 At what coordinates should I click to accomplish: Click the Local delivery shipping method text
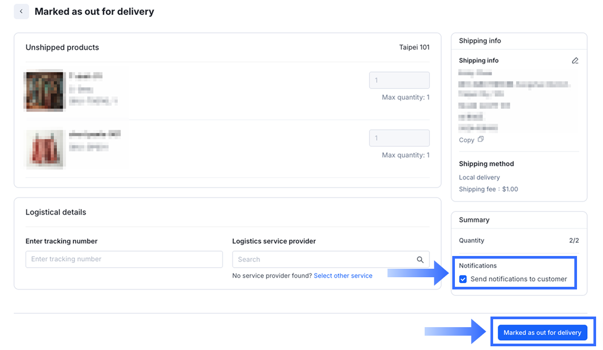click(479, 177)
